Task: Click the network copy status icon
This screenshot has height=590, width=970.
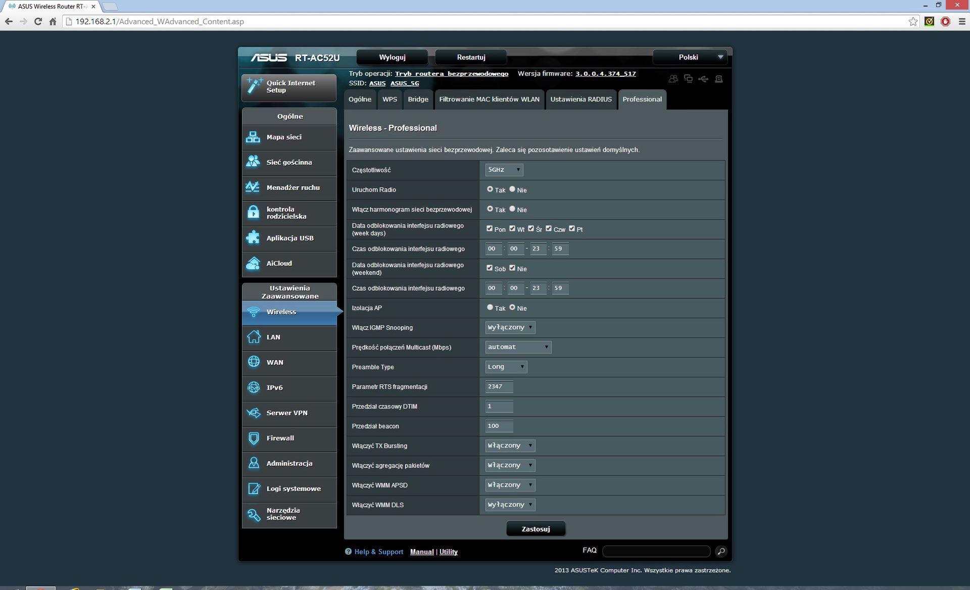Action: [688, 79]
